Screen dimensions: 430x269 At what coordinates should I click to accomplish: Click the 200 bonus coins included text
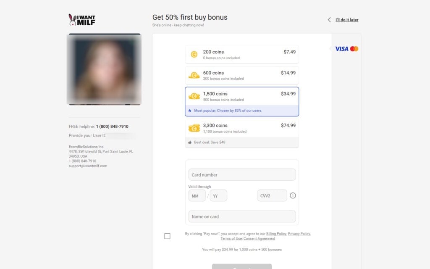(223, 79)
